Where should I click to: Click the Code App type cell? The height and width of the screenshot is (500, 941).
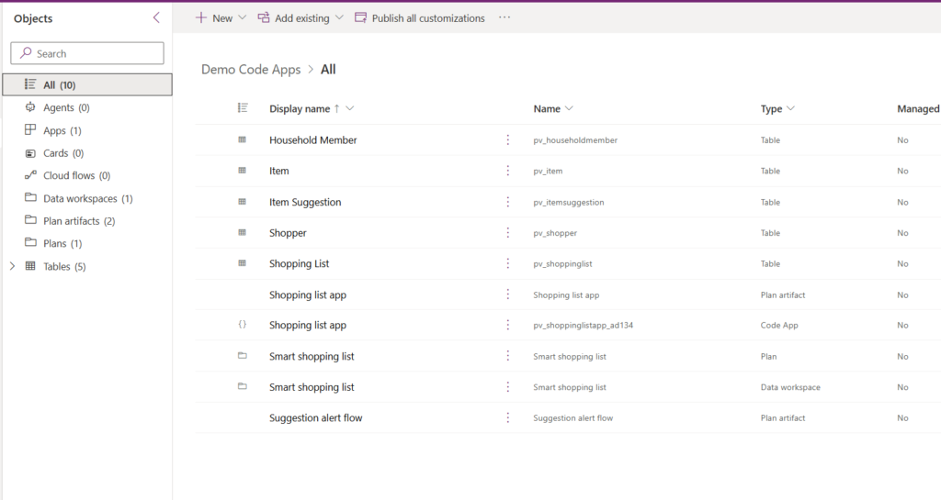click(x=779, y=325)
